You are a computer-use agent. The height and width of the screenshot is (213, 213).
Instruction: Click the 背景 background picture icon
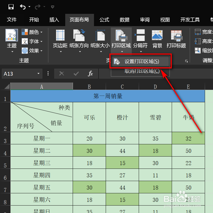(x=157, y=35)
